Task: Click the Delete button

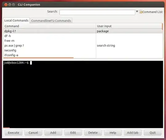Action: [x=93, y=133]
